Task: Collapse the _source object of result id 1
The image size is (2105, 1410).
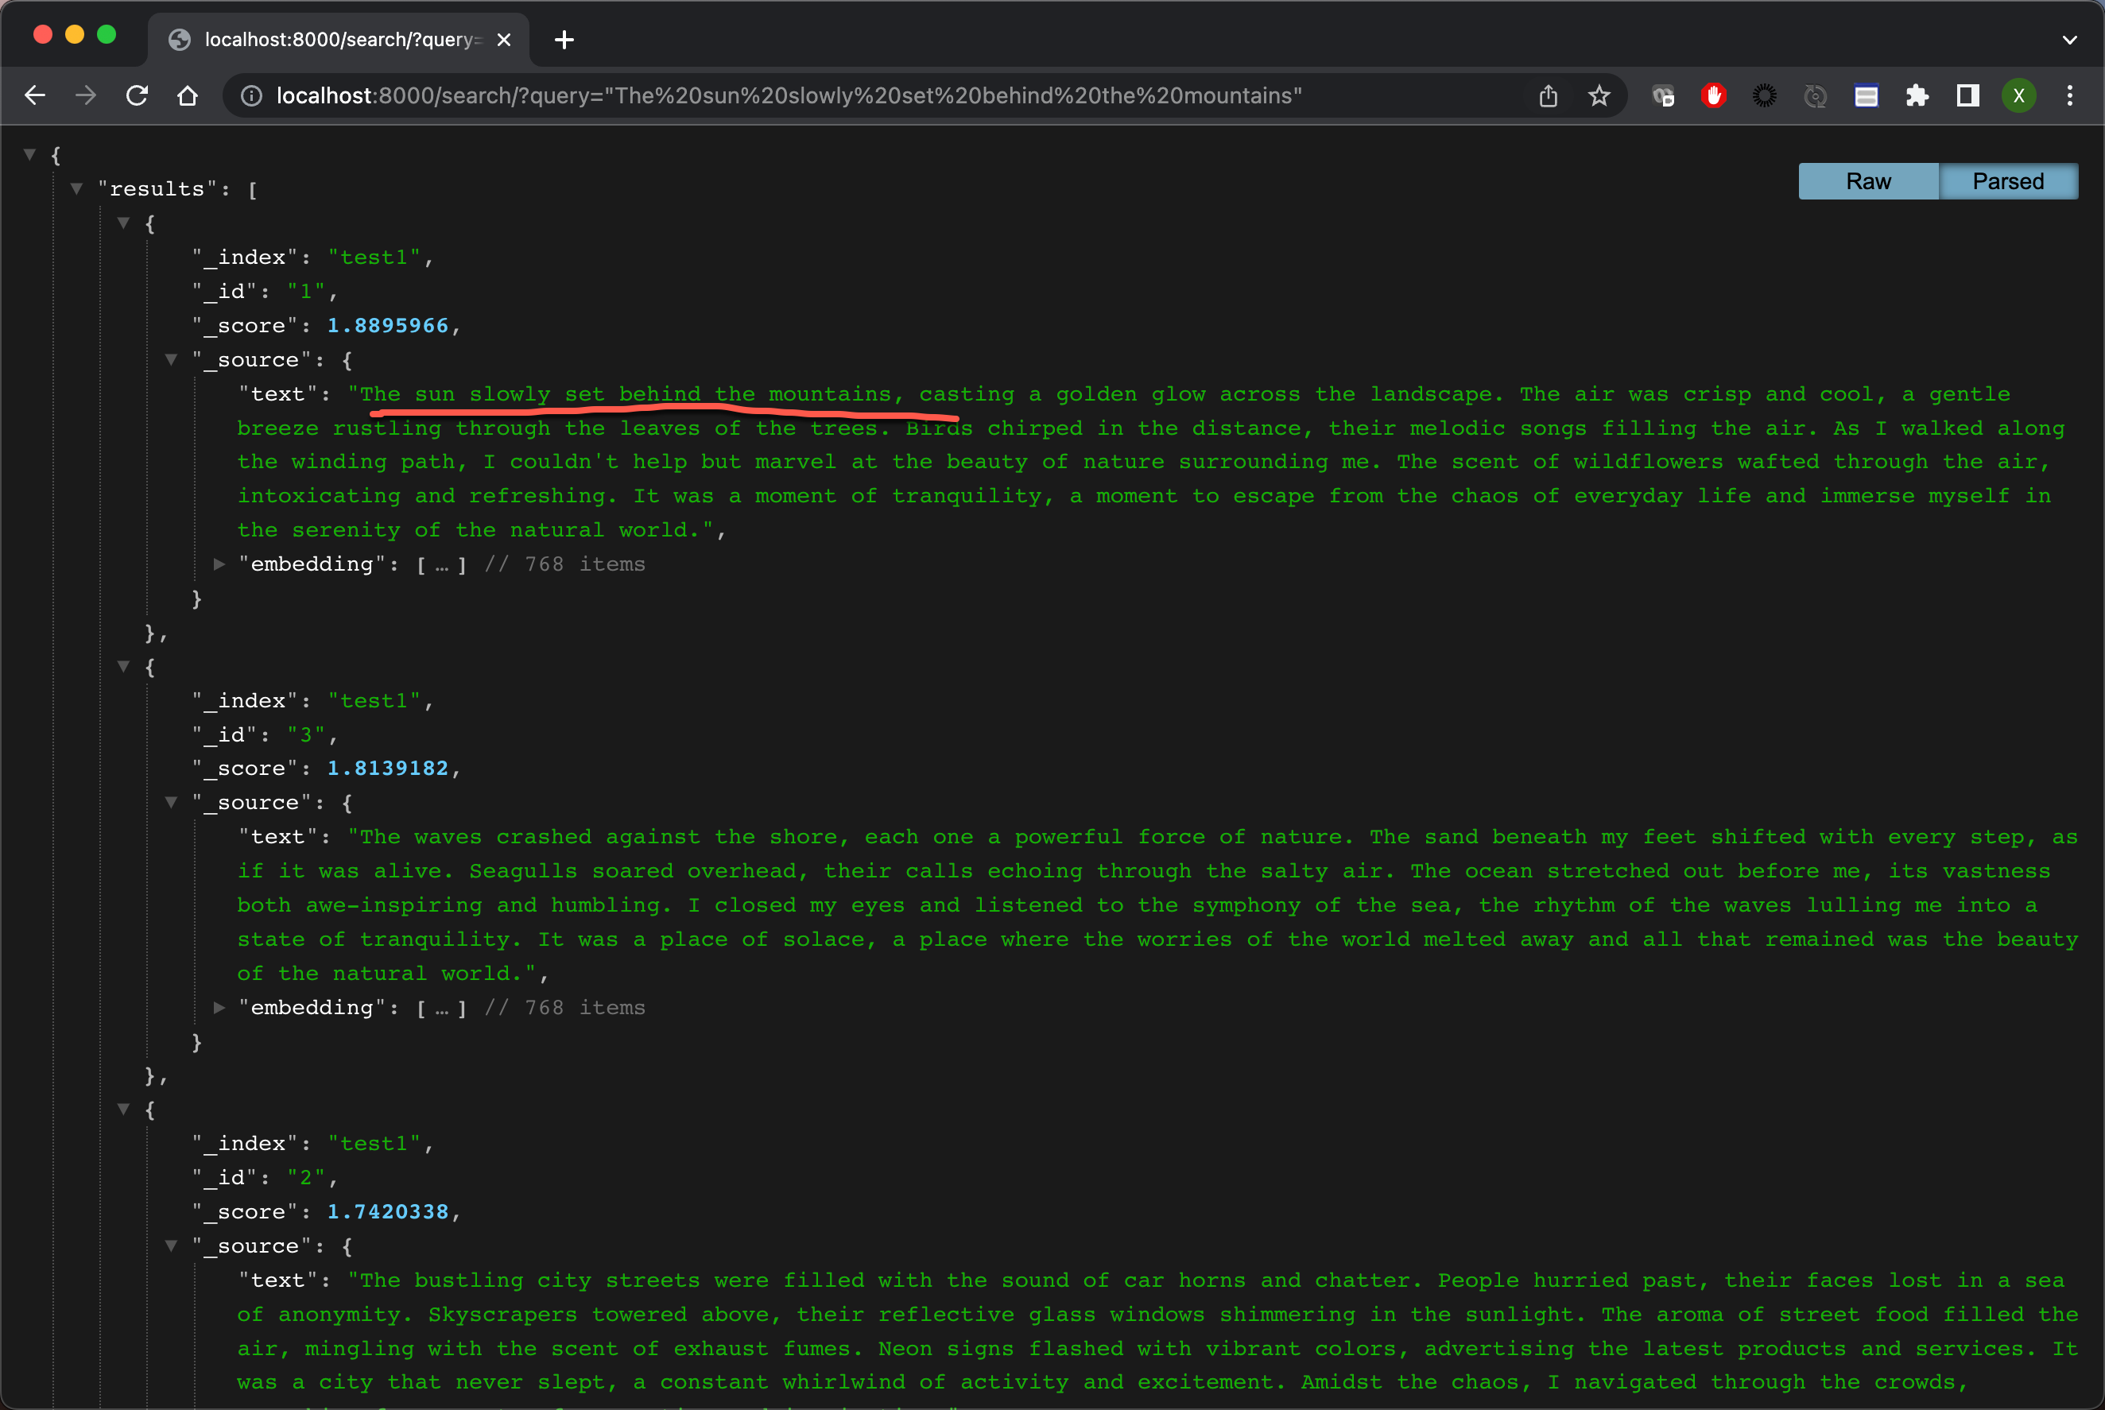Action: 171,358
